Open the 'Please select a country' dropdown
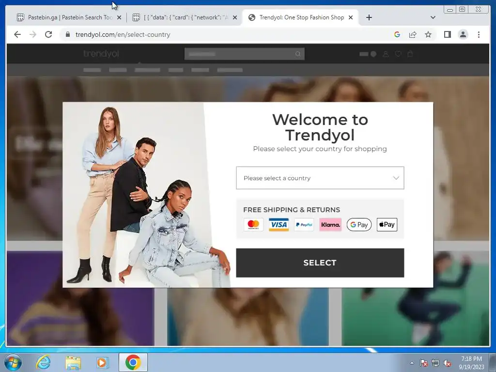The image size is (496, 372). 320,178
